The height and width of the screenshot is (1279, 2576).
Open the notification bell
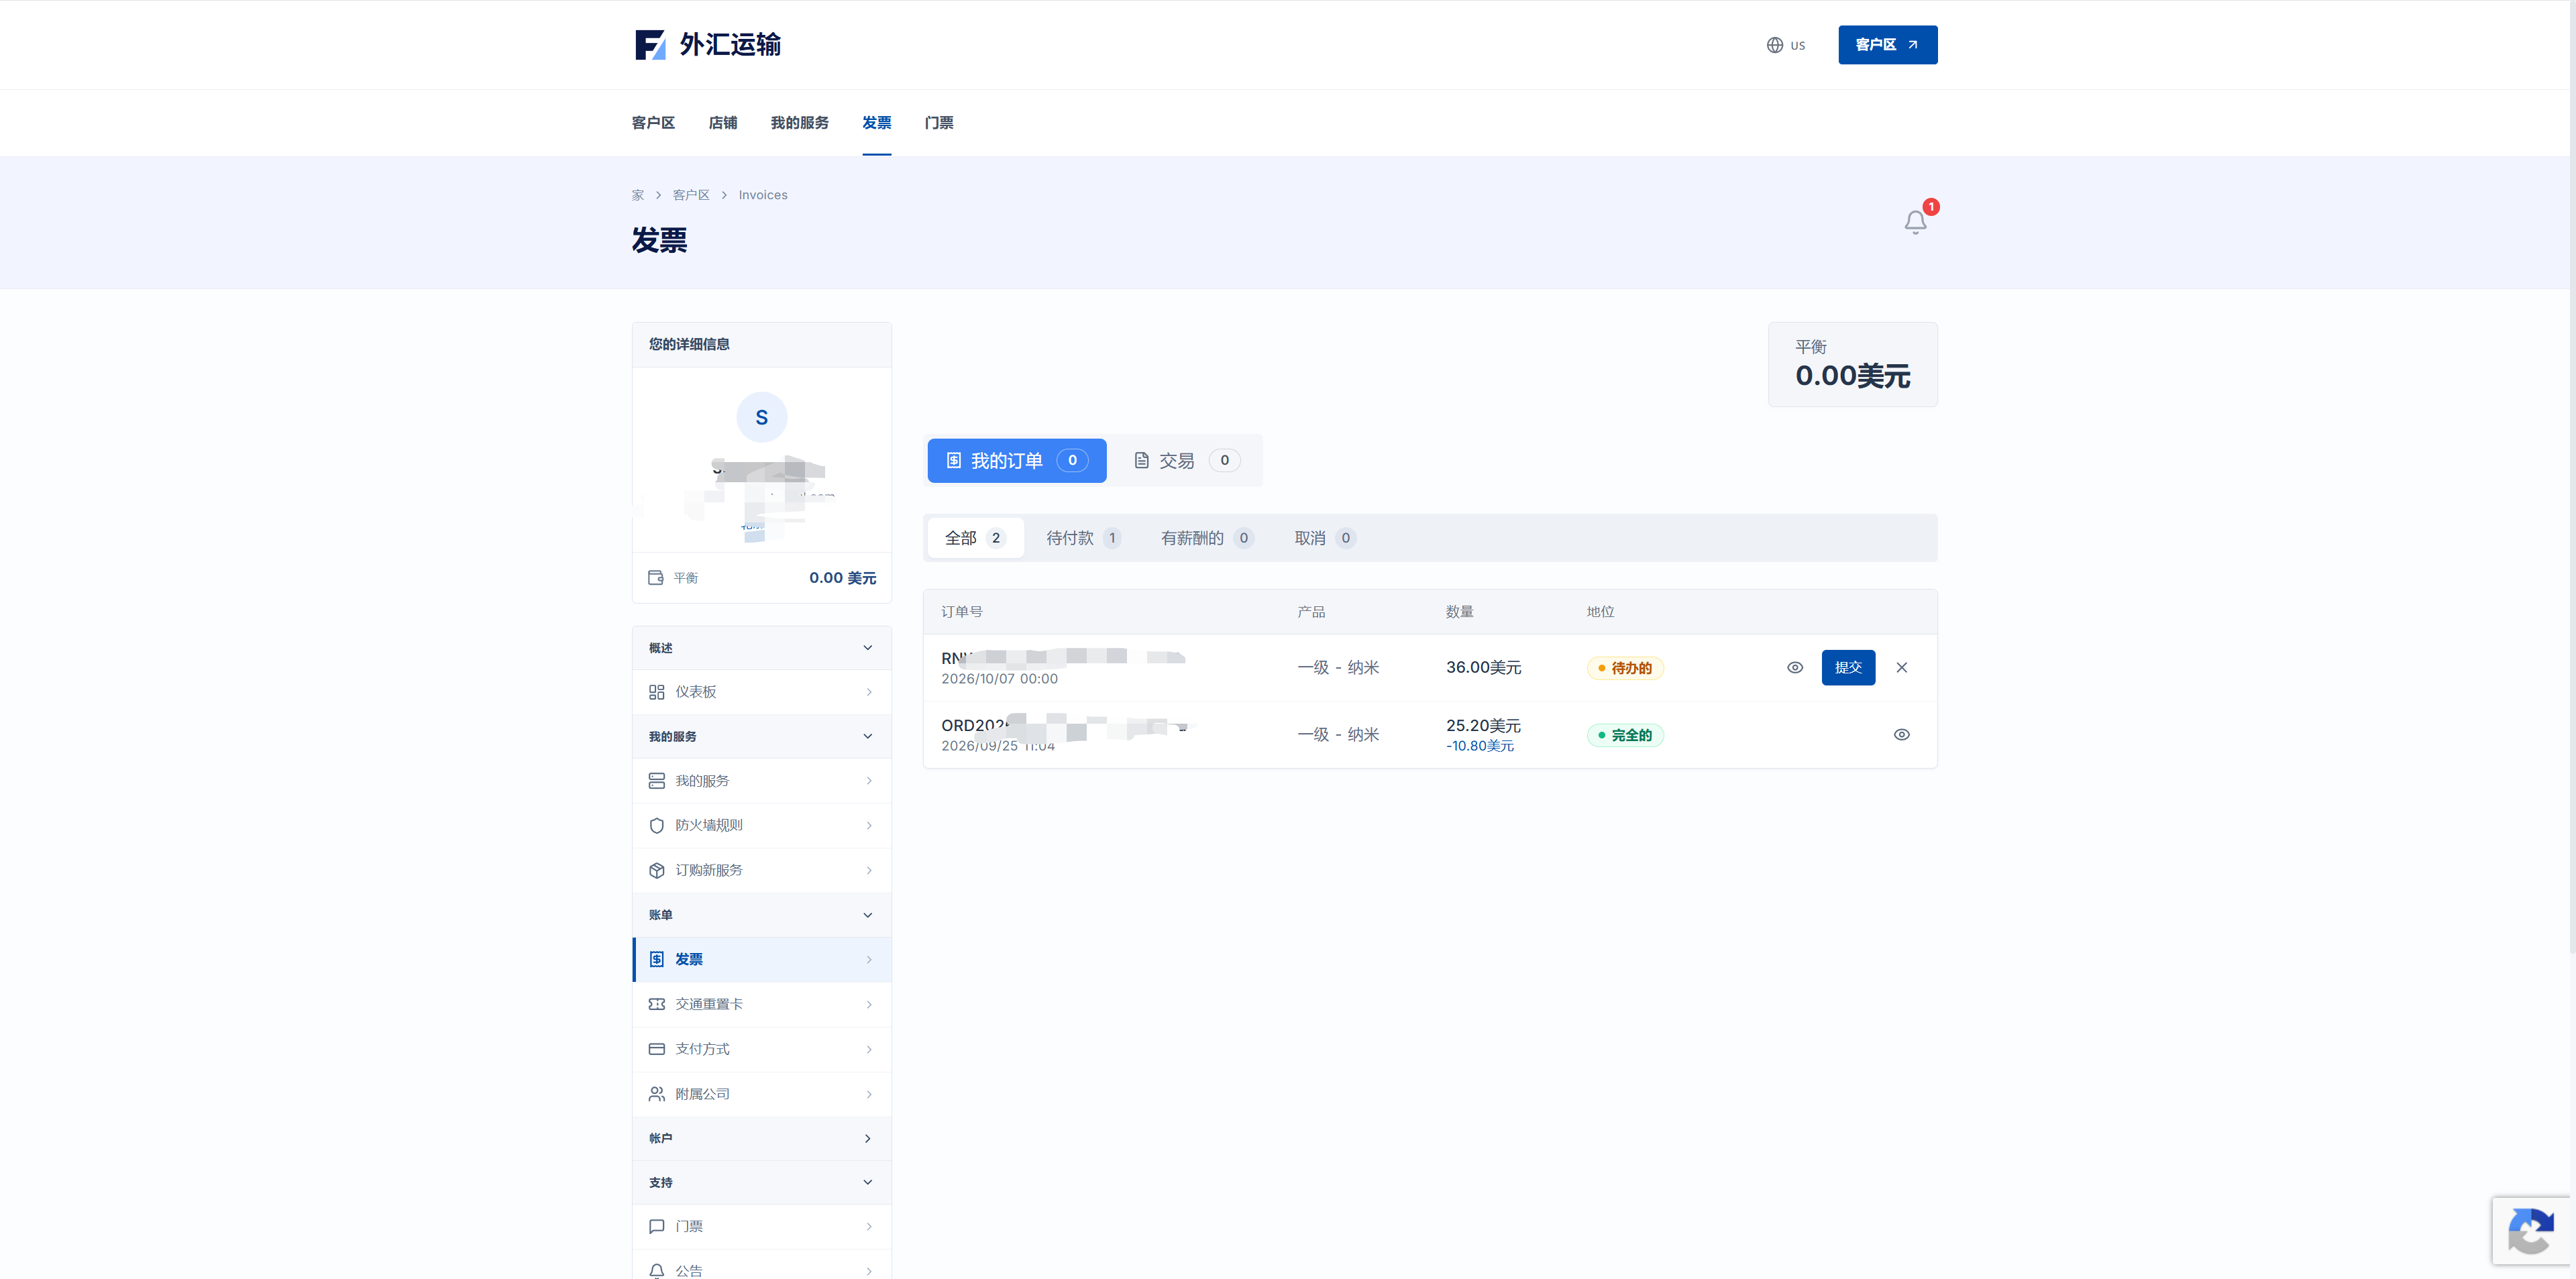click(1915, 221)
